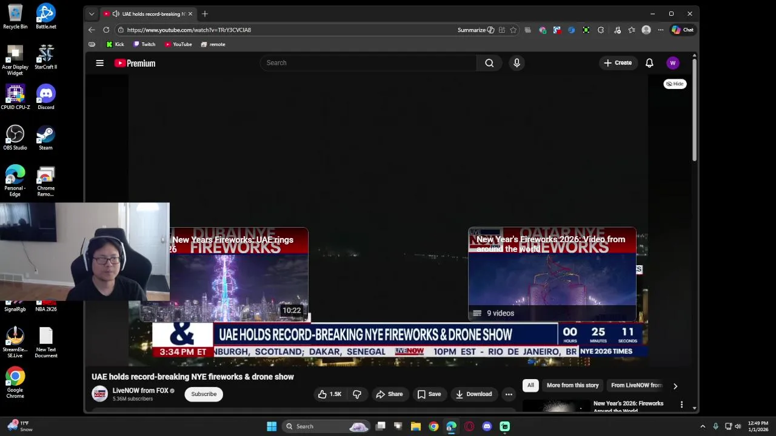Click the page vertical scrollbar
This screenshot has height=436, width=776.
tap(694, 109)
